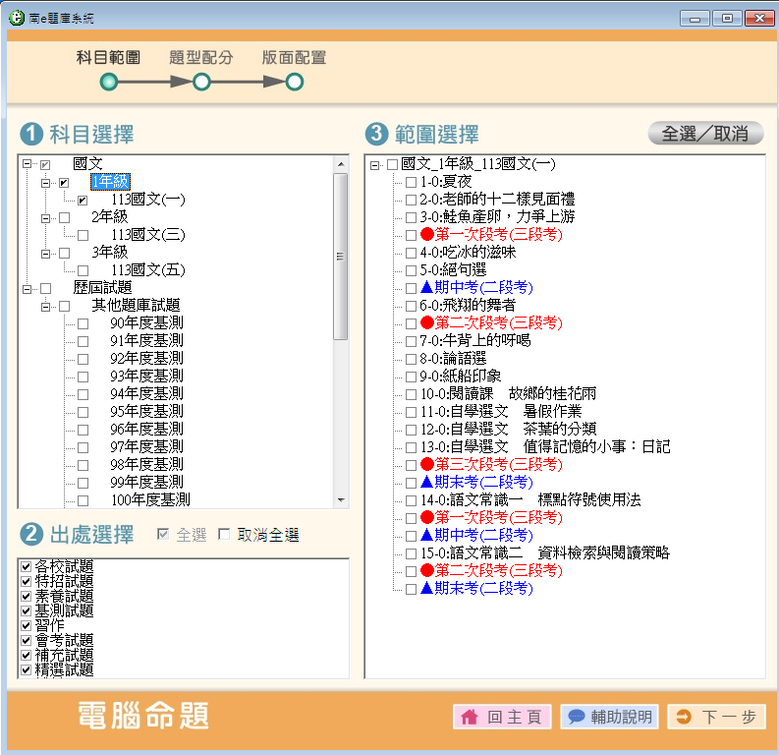Image resolution: width=779 pixels, height=755 pixels.
Task: Uncheck 精選試題 source checkbox
Action: click(27, 670)
